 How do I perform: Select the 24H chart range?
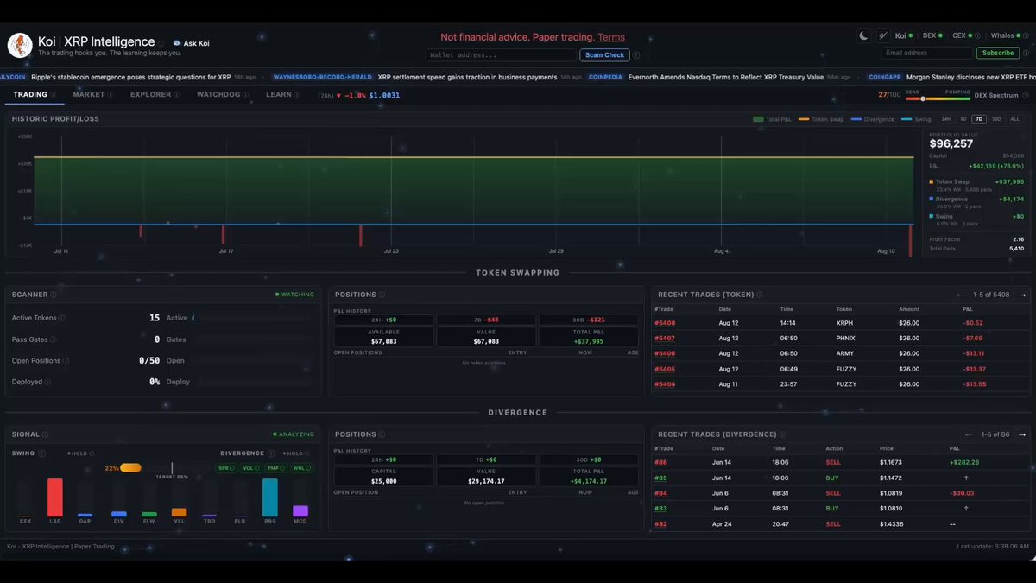[946, 119]
